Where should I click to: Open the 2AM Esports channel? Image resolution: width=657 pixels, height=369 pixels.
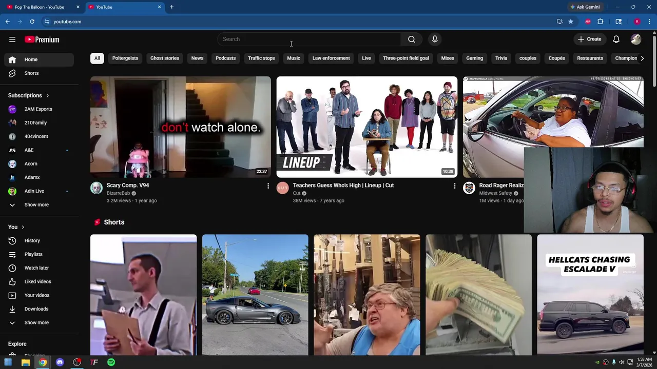point(39,109)
